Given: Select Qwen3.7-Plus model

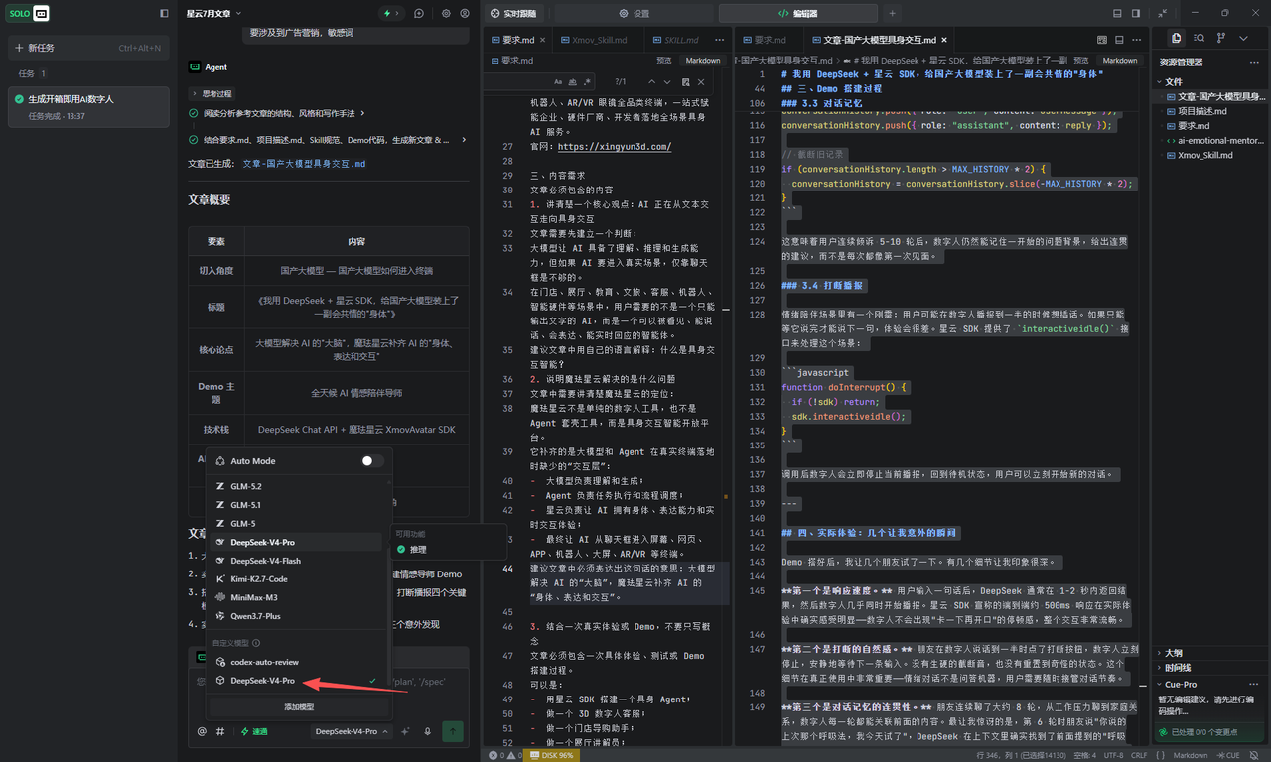Looking at the screenshot, I should (295, 616).
